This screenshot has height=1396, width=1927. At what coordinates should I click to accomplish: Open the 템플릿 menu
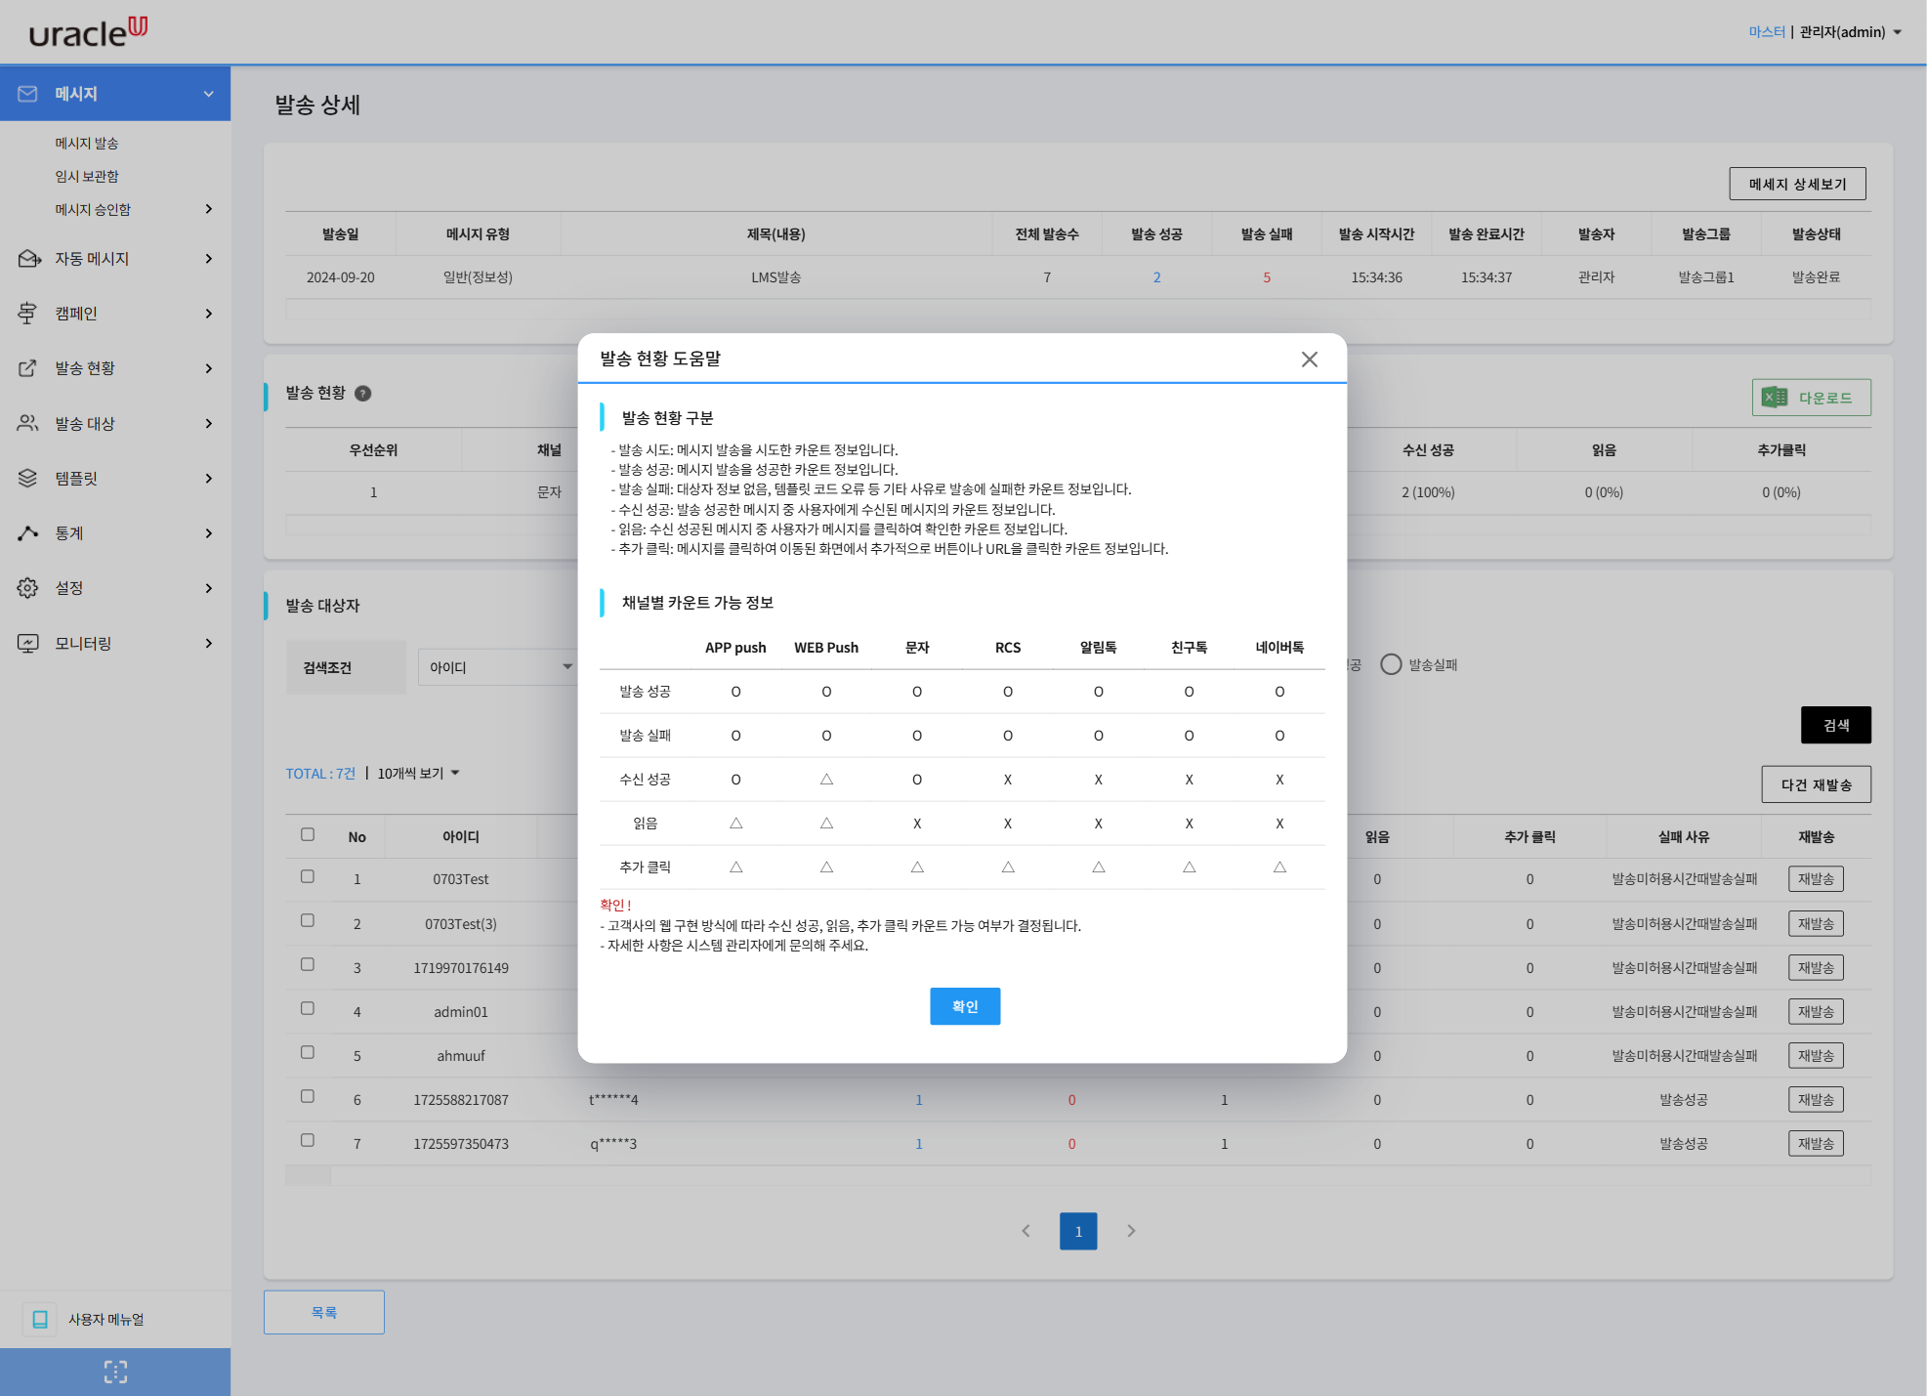(x=115, y=479)
